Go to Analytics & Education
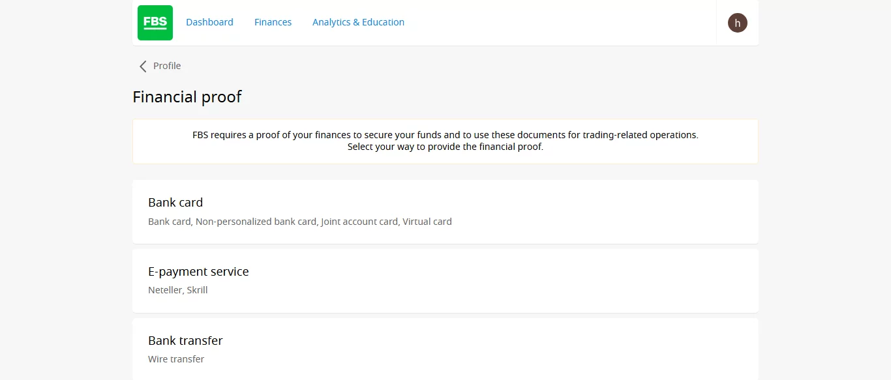The image size is (891, 380). [358, 22]
